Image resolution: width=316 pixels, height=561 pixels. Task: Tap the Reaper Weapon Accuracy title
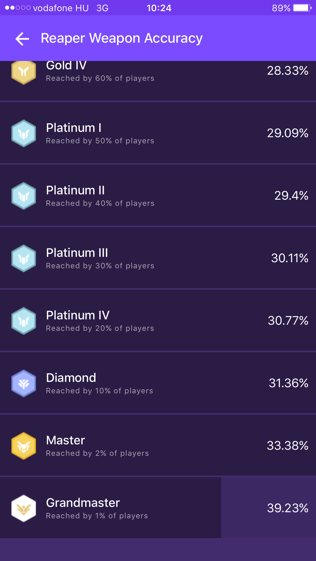(122, 38)
